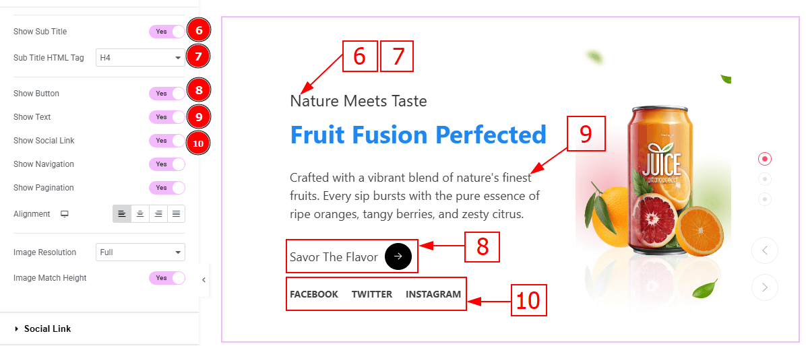Open the Image Resolution dropdown
Screen dimensions: 806x346
click(x=140, y=252)
